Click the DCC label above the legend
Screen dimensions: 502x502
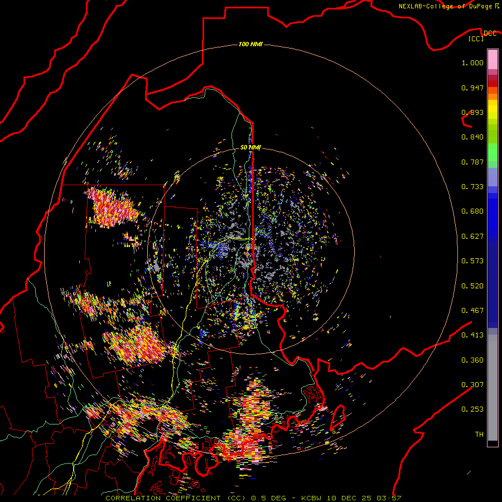point(490,33)
